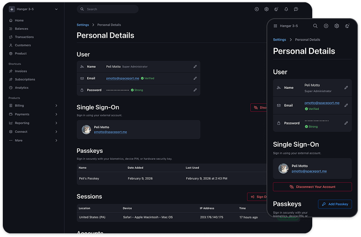Image resolution: width=361 pixels, height=237 pixels.
Task: Click the Transactions arrows icon
Action: pyautogui.click(x=11, y=37)
